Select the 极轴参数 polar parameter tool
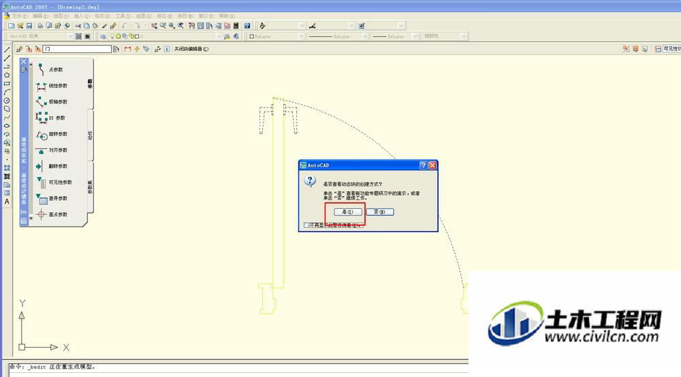The image size is (681, 377). [x=52, y=102]
